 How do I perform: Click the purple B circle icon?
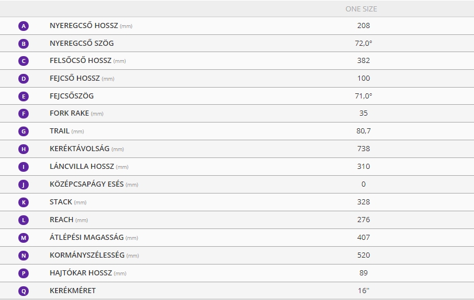tap(24, 44)
